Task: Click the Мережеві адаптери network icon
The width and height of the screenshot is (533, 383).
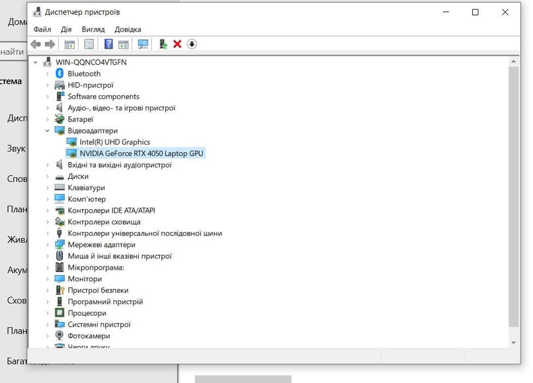Action: 60,245
